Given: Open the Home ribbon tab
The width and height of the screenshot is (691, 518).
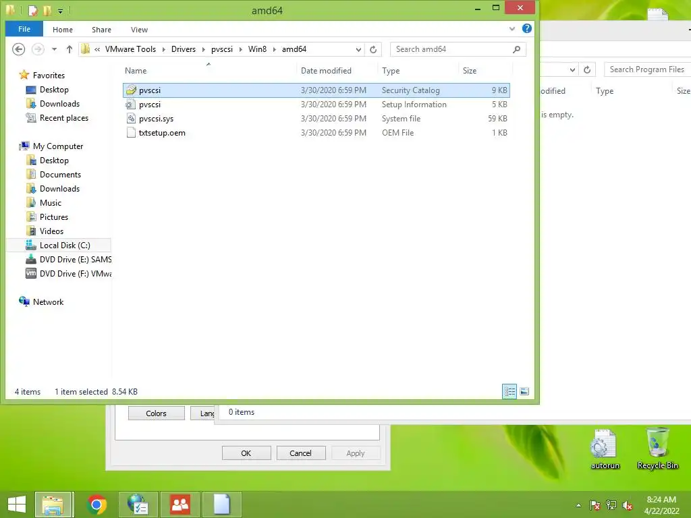Looking at the screenshot, I should [63, 30].
